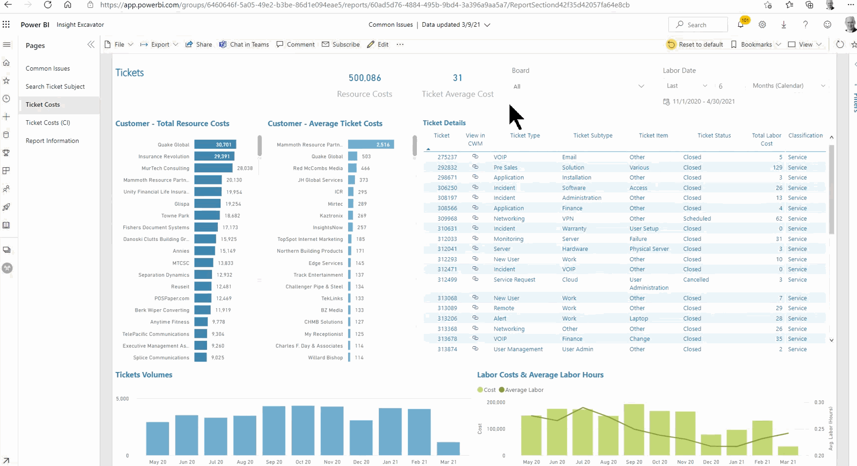Open the Export menu dropdown
857x466 pixels.
pos(159,45)
